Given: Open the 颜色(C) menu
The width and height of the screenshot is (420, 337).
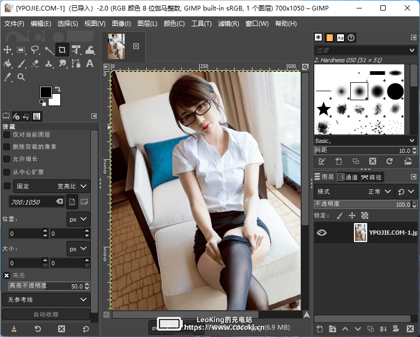Looking at the screenshot, I should (174, 24).
